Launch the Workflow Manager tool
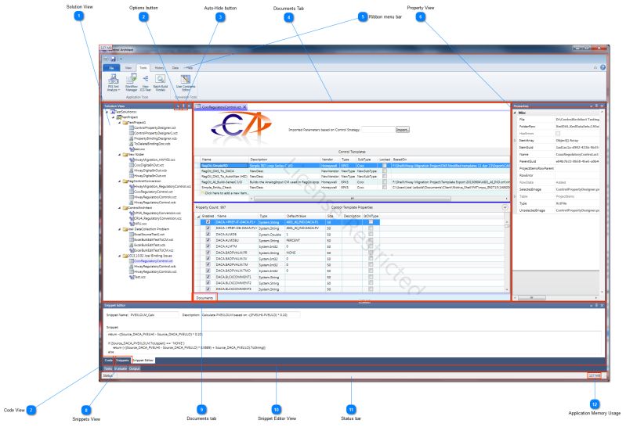 (x=132, y=83)
